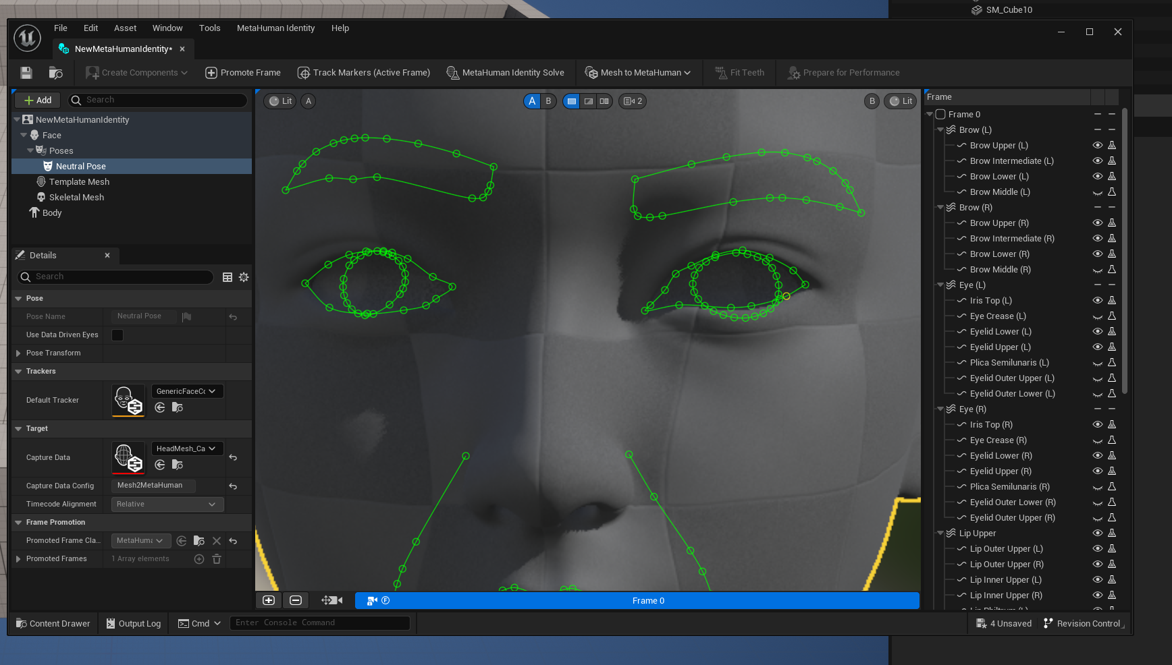Close the Details panel tab
The height and width of the screenshot is (665, 1172).
point(107,255)
